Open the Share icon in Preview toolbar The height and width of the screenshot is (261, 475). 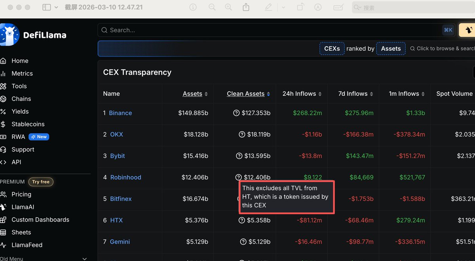pyautogui.click(x=246, y=7)
